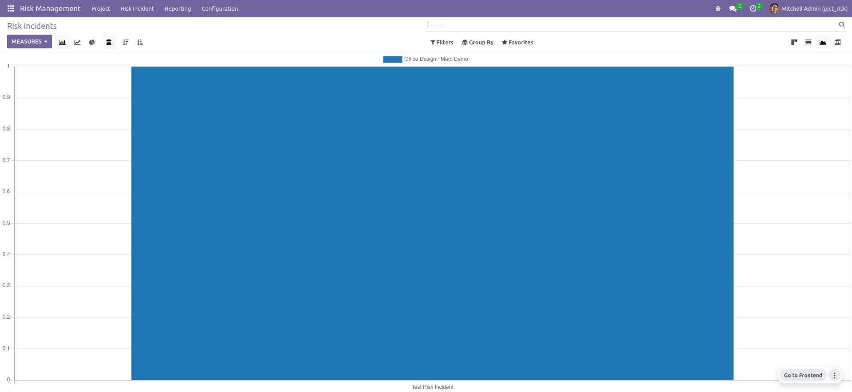Image resolution: width=852 pixels, height=392 pixels.
Task: Switch to line chart mode
Action: pyautogui.click(x=77, y=42)
